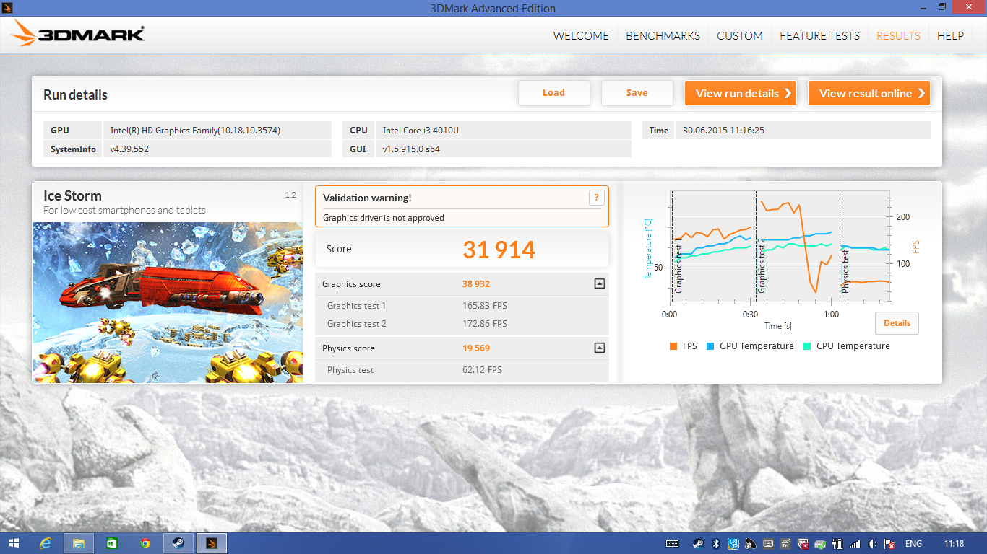Click the Fn key lock tray icon
Image resolution: width=987 pixels, height=554 pixels.
coord(785,544)
